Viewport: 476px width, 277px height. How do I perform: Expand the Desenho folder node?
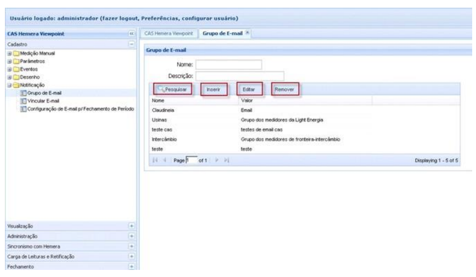[x=9, y=78]
